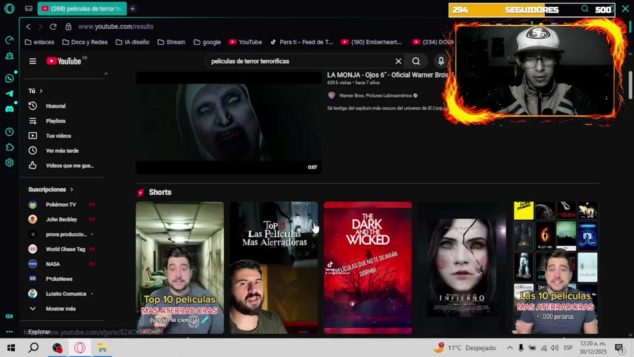Go back to the previous page
The width and height of the screenshot is (634, 357).
(x=28, y=26)
